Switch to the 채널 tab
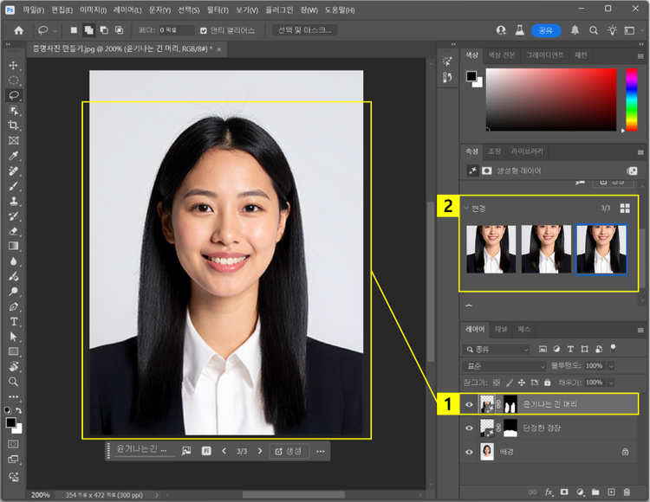Image resolution: width=650 pixels, height=502 pixels. [501, 330]
